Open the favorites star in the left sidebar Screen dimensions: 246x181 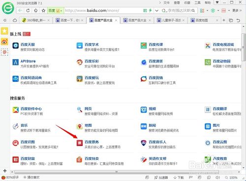pos(4,31)
